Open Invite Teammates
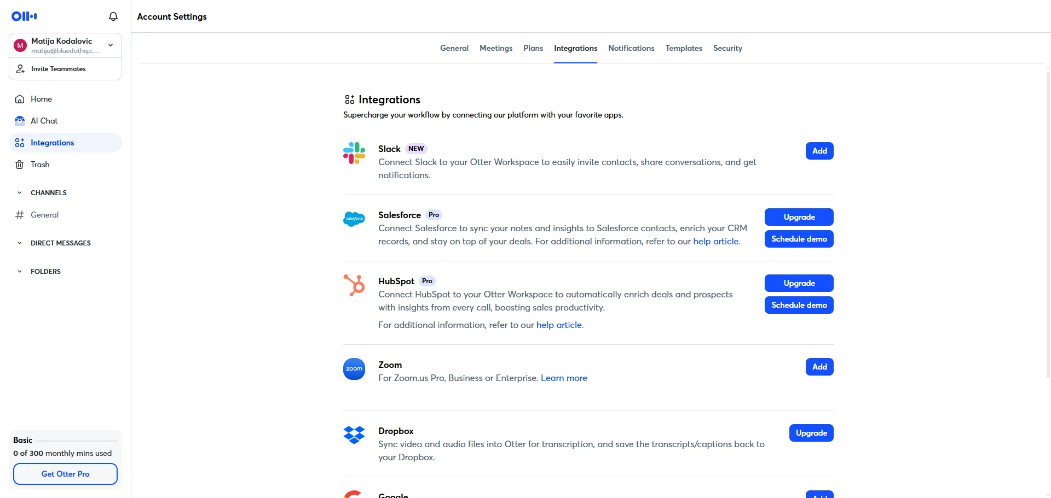Screen dimensions: 1051x498 click(x=65, y=69)
